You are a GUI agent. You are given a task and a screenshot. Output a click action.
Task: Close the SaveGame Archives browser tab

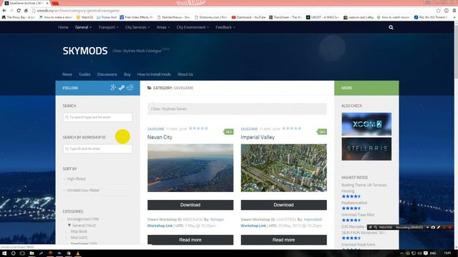(x=47, y=3)
